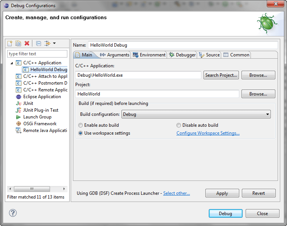Click the scrollbar left arrow in tree
This screenshot has height=226, width=287.
click(10, 189)
